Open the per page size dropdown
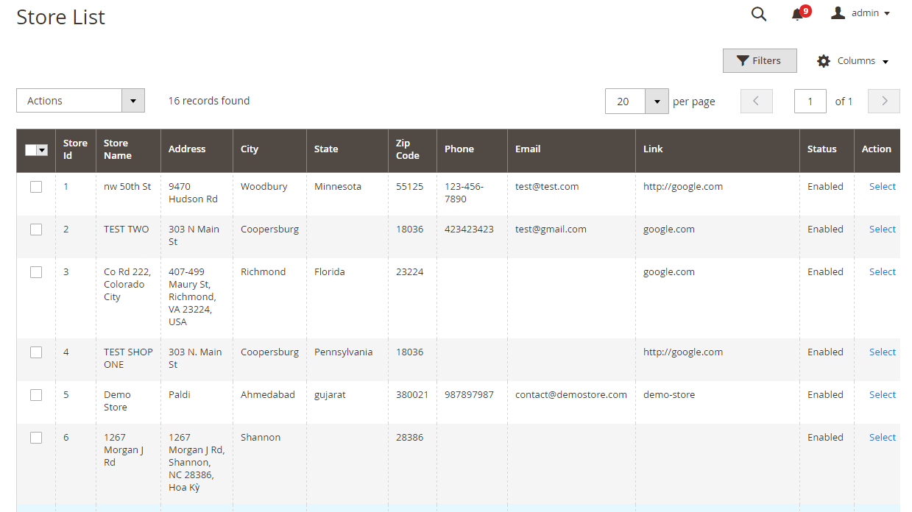Viewport: 912px width, 512px height. coord(656,102)
